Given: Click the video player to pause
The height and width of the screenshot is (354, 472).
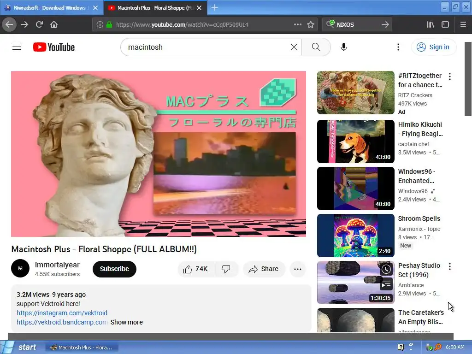Looking at the screenshot, I should pos(159,154).
